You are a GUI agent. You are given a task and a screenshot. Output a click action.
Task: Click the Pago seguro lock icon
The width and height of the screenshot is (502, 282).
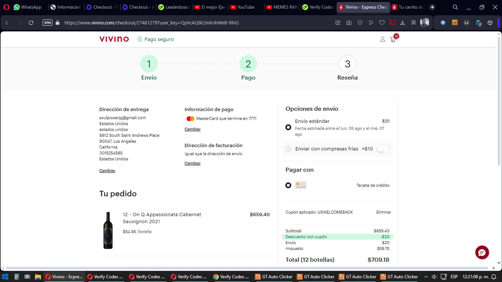(140, 39)
